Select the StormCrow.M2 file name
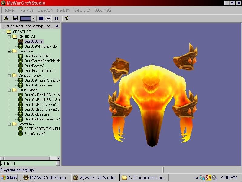242x182 pixels. click(x=35, y=134)
